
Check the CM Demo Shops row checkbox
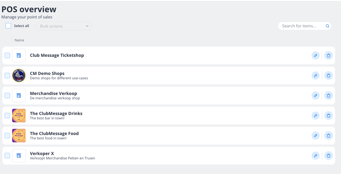(x=7, y=75)
